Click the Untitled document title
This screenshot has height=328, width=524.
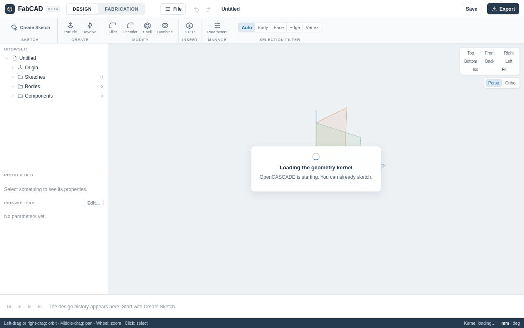230,9
